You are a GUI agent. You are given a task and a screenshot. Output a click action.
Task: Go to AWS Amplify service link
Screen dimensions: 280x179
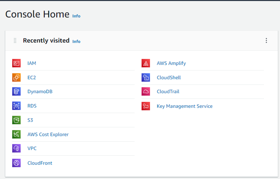coord(171,63)
